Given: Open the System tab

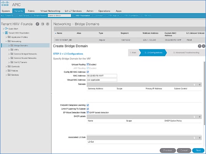Looking at the screenshot, I should (6, 11).
